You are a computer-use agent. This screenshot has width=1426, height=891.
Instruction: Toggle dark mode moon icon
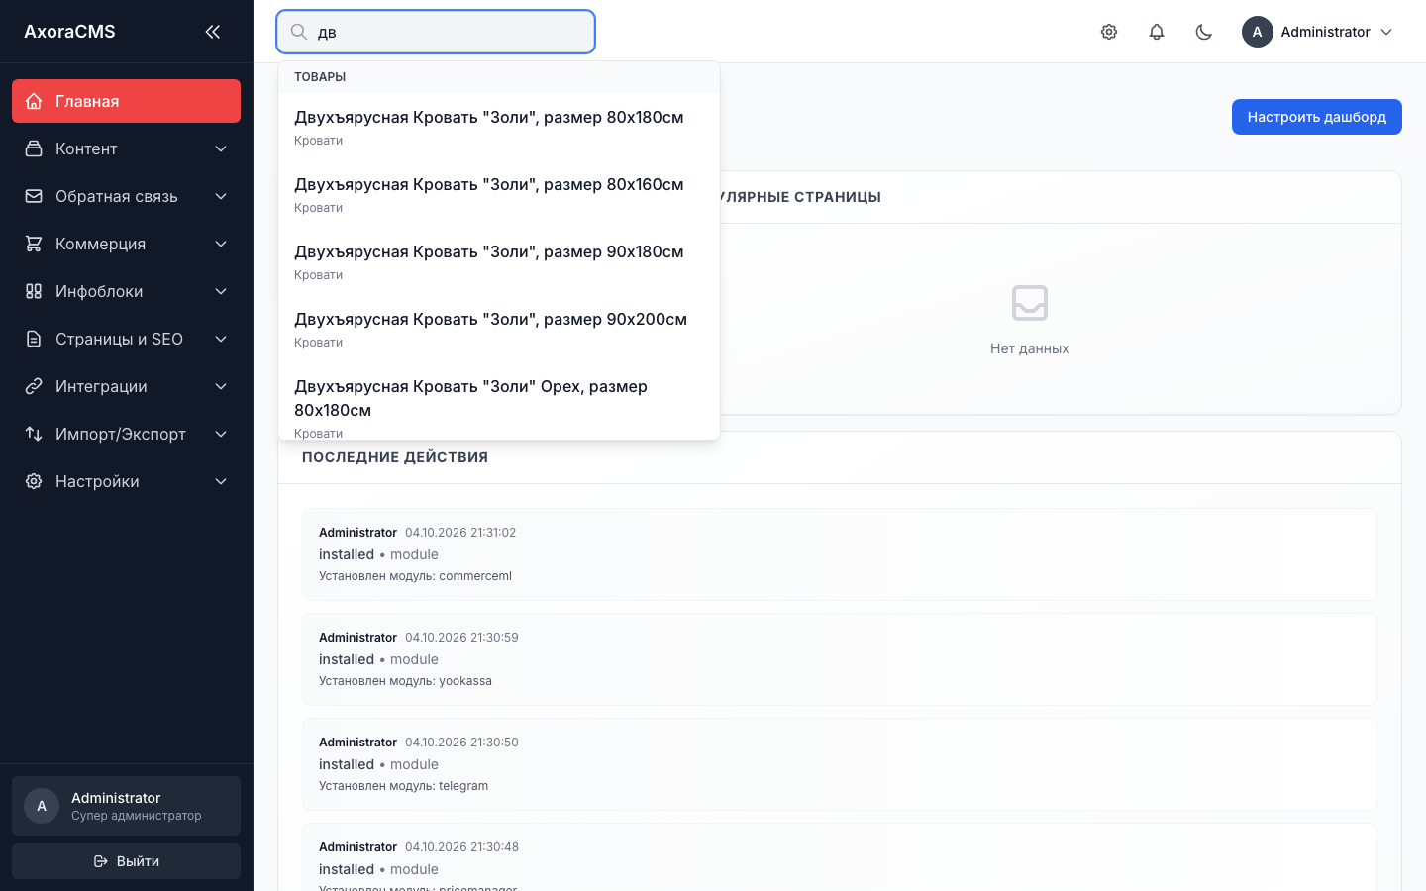point(1204,32)
